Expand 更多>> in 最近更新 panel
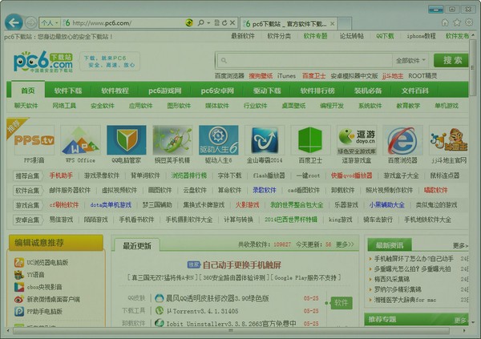This screenshot has height=339, width=481. [x=345, y=244]
